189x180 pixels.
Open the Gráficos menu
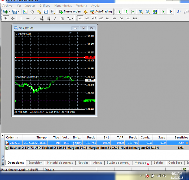pyautogui.click(x=45, y=6)
